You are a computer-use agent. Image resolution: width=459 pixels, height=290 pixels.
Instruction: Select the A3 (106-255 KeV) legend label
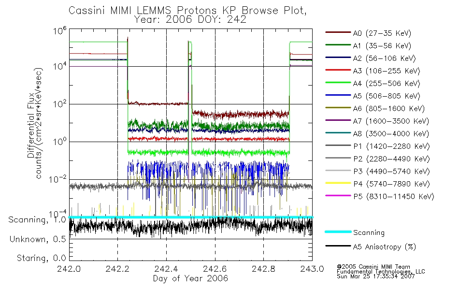point(387,71)
